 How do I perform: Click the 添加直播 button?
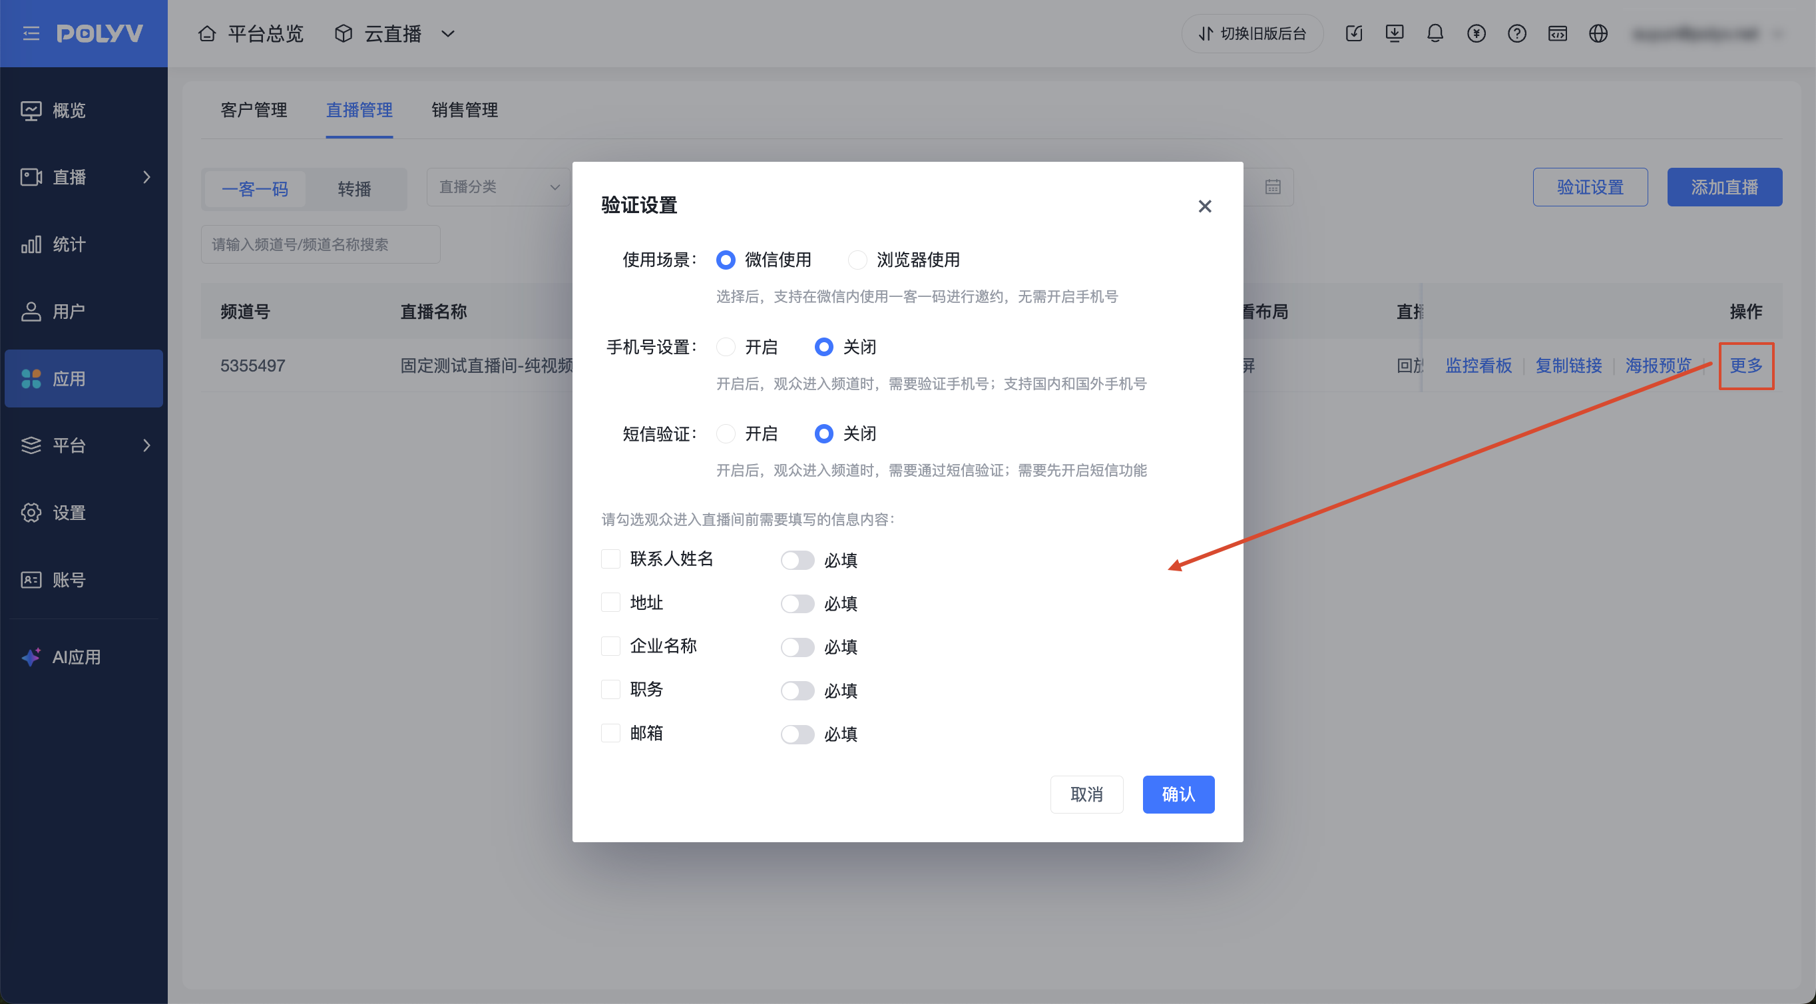[x=1725, y=187]
